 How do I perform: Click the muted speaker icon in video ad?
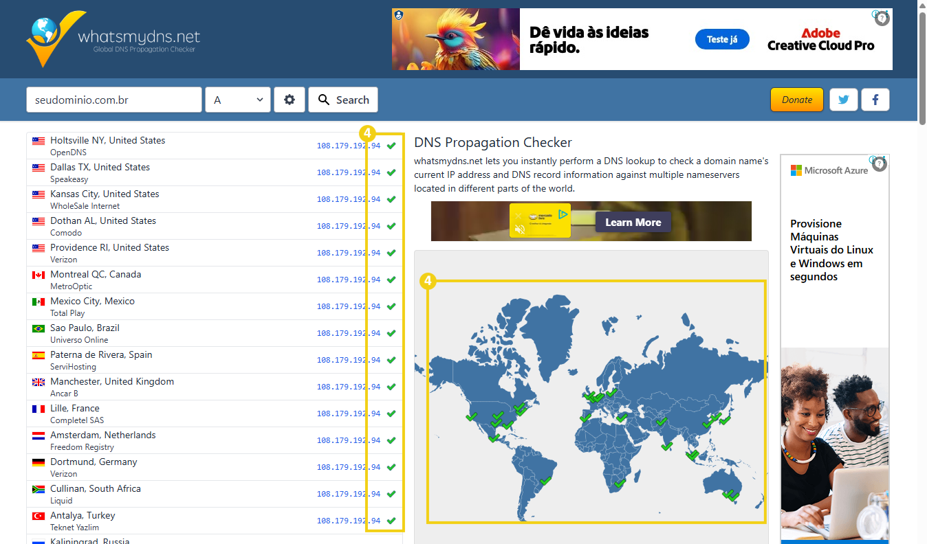[x=521, y=229]
